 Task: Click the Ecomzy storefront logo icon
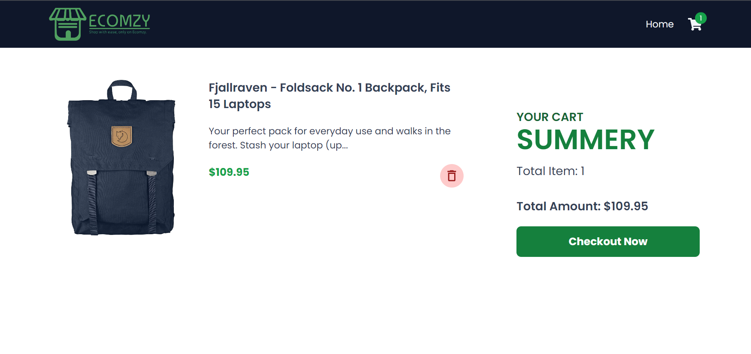(x=67, y=24)
